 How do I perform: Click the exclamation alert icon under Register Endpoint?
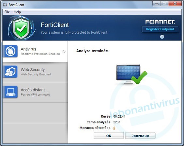pos(162,37)
